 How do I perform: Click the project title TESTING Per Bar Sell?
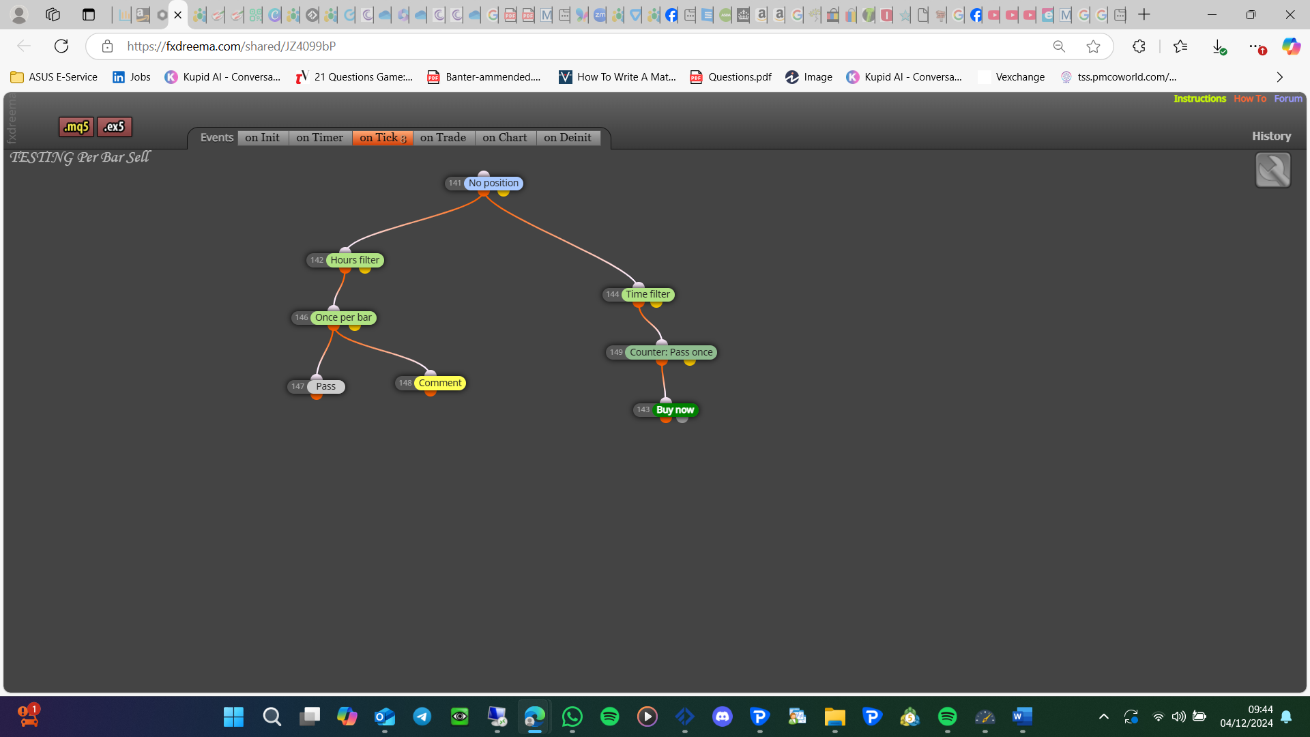tap(80, 158)
